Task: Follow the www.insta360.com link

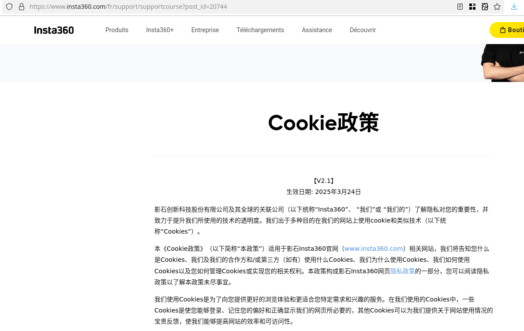Action: tap(374, 249)
